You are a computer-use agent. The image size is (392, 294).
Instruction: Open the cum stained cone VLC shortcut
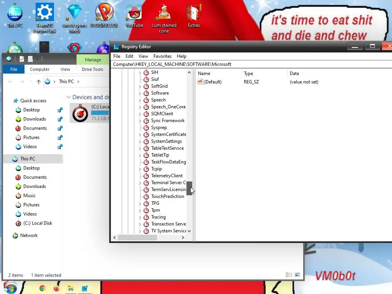click(164, 18)
